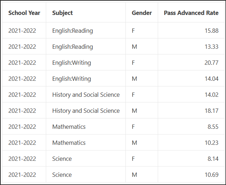Screen dimensions: 226x185
Task: Click the Gender column header
Action: 142,13
